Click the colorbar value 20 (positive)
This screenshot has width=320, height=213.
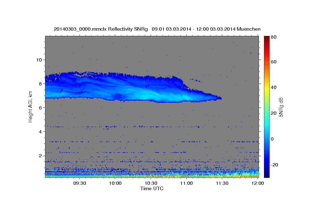[x=273, y=113]
